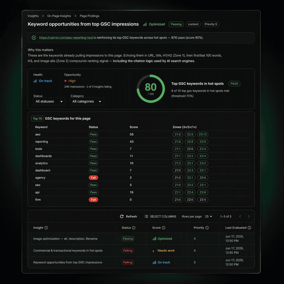Click the Z3:4 zone chip for dashboards

click(x=203, y=156)
